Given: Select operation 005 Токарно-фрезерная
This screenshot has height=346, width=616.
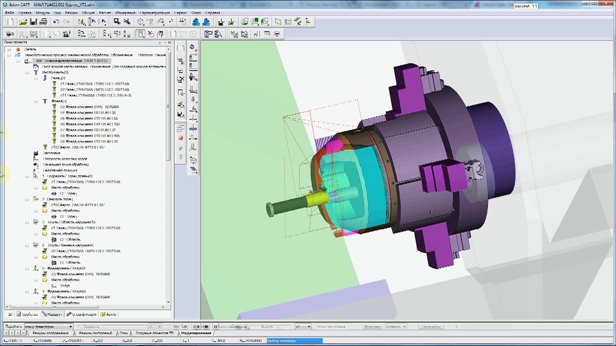Looking at the screenshot, I should pos(71,61).
